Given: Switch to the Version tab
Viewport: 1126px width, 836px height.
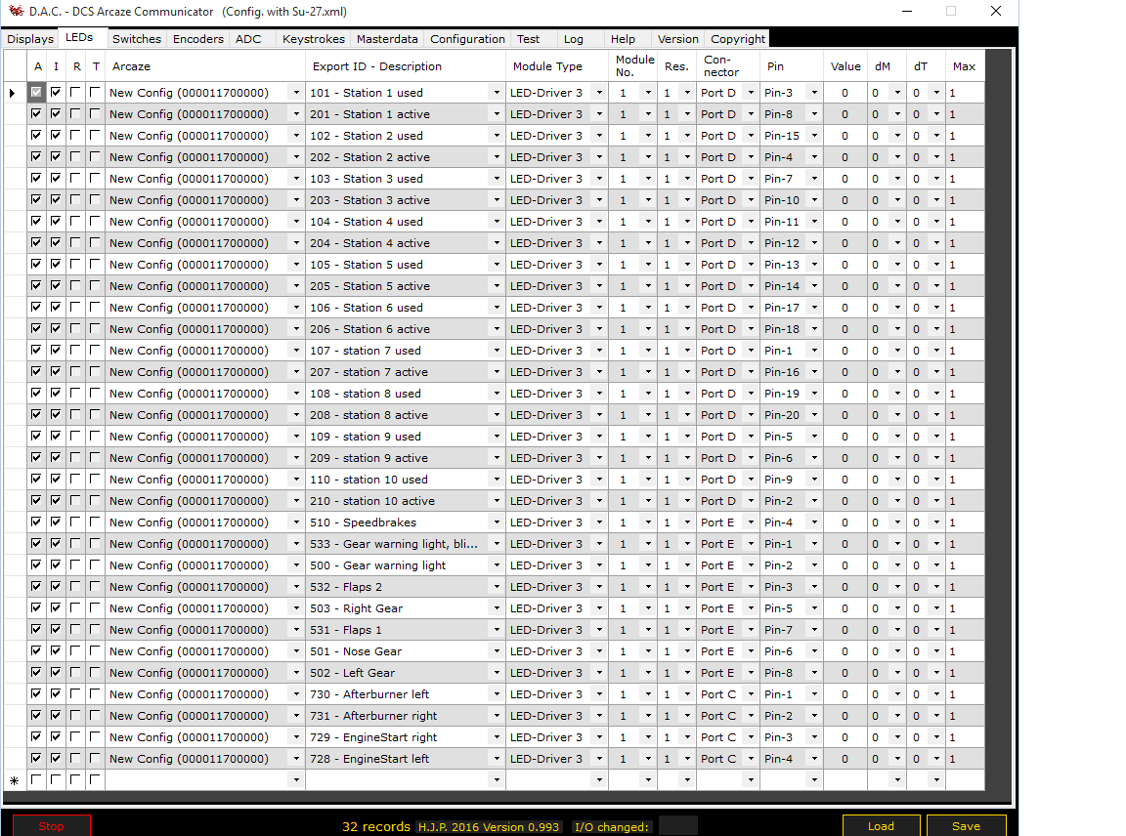Looking at the screenshot, I should coord(678,39).
